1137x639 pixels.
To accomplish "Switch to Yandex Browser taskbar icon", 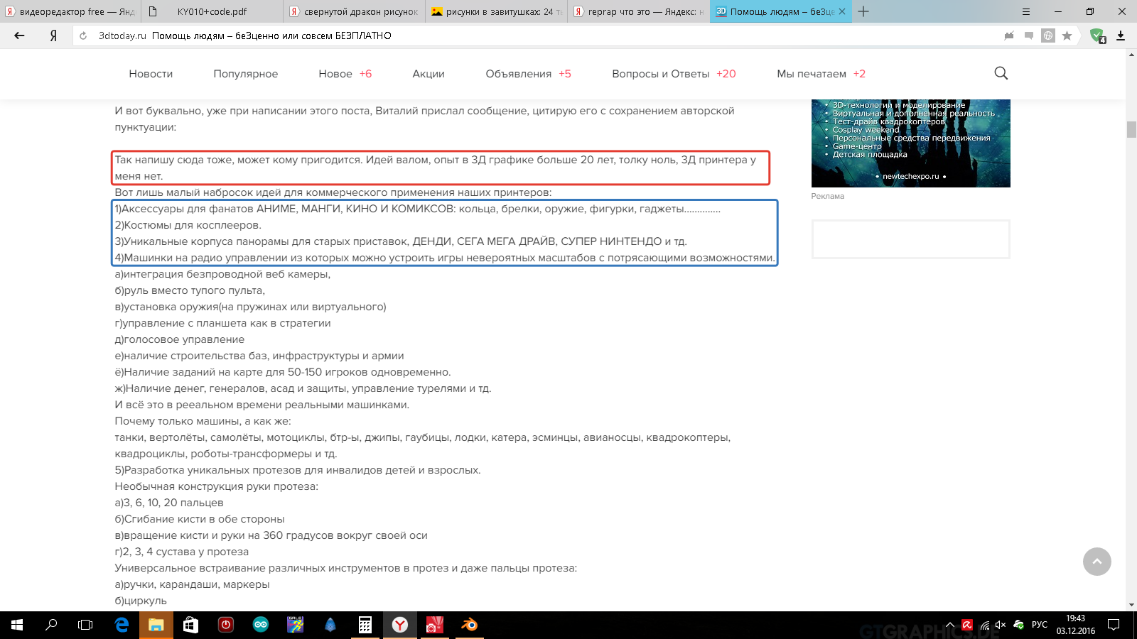I will (400, 625).
